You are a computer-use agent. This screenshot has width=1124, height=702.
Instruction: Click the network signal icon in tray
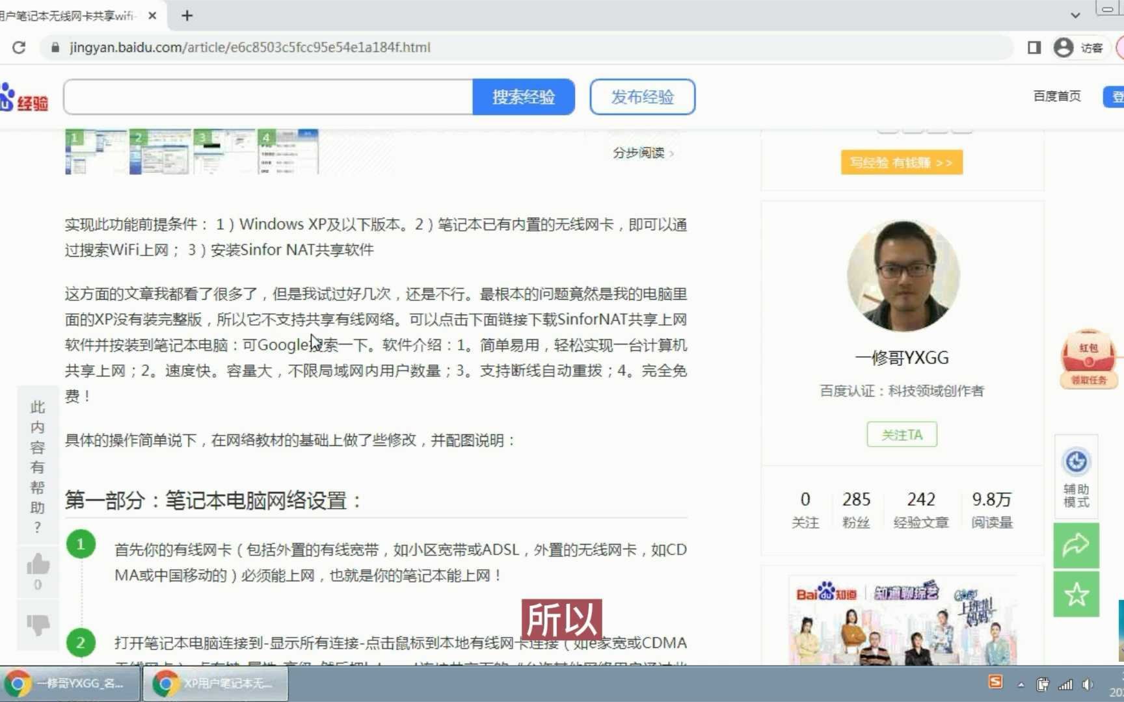pos(1065,684)
